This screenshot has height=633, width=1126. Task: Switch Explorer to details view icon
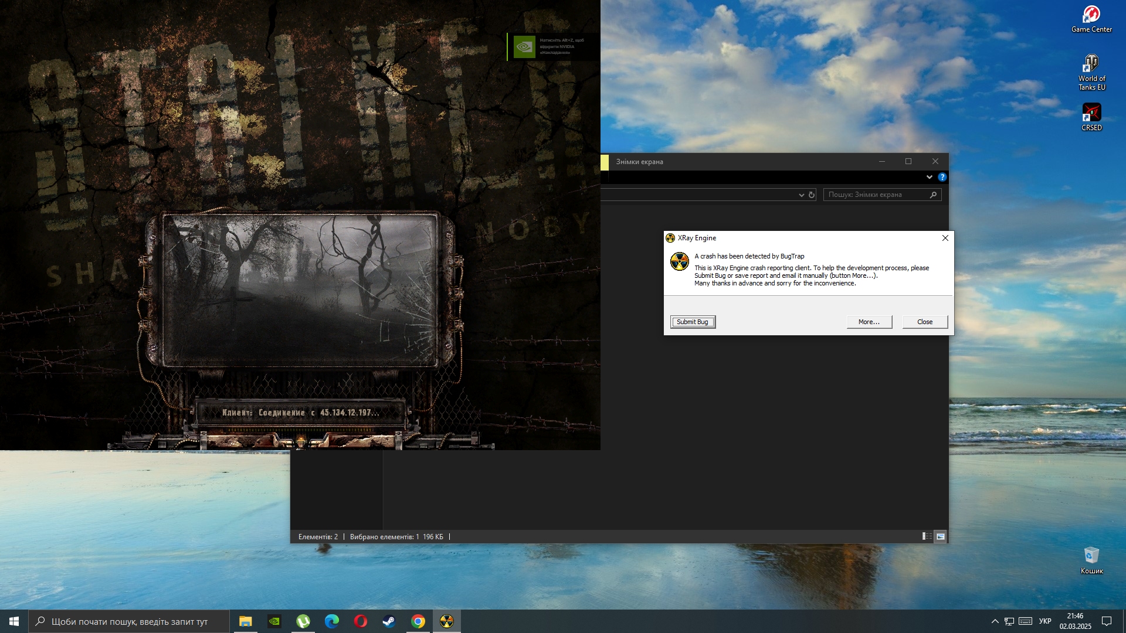click(x=927, y=536)
